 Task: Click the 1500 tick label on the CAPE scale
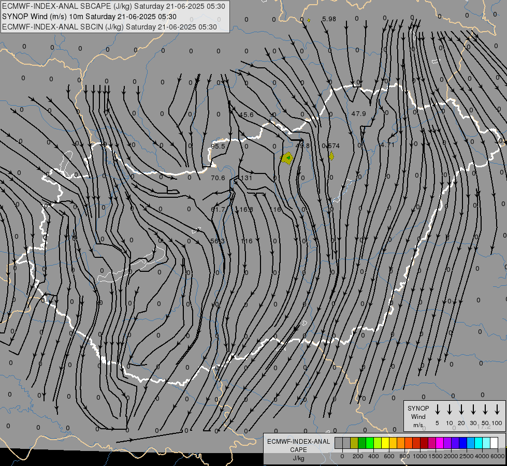coord(436,456)
